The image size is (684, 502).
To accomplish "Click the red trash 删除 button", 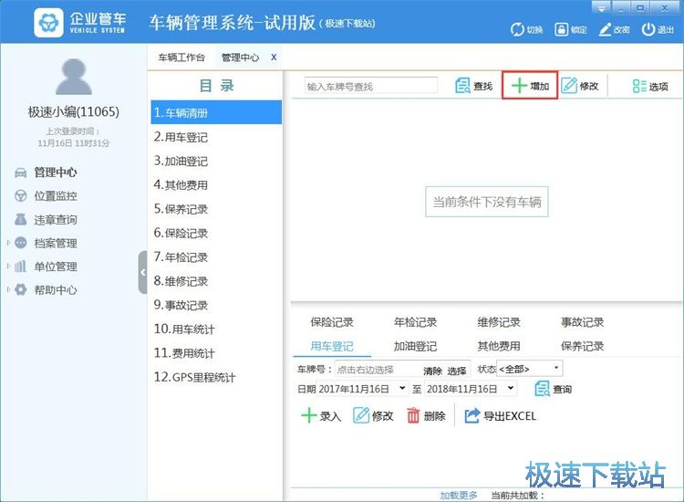I will click(x=426, y=416).
